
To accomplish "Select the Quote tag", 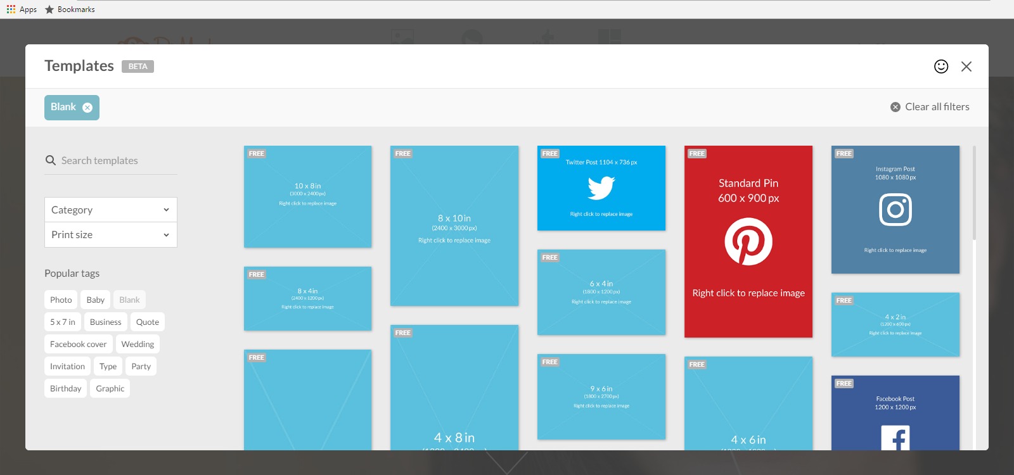I will [x=148, y=322].
